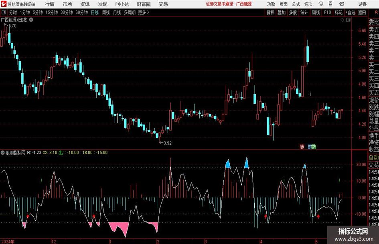
Task: Click the 通达信 red app logo
Action: [4, 4]
